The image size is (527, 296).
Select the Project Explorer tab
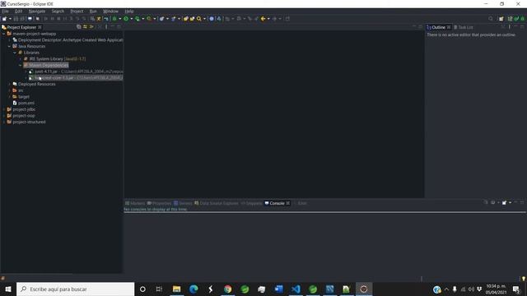click(x=21, y=27)
